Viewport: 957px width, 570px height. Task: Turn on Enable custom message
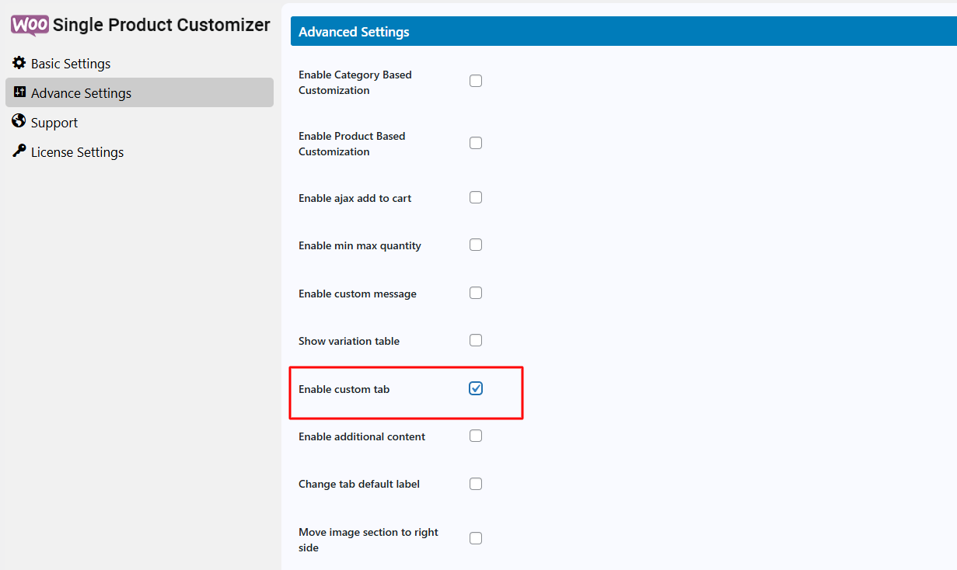476,293
